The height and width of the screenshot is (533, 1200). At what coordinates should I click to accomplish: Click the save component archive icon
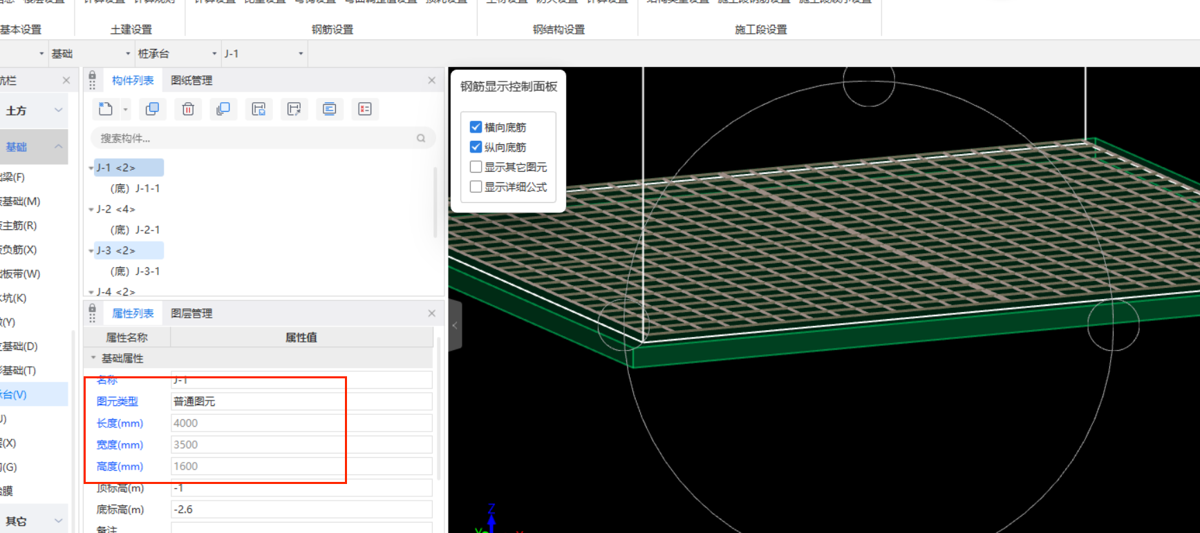(259, 109)
